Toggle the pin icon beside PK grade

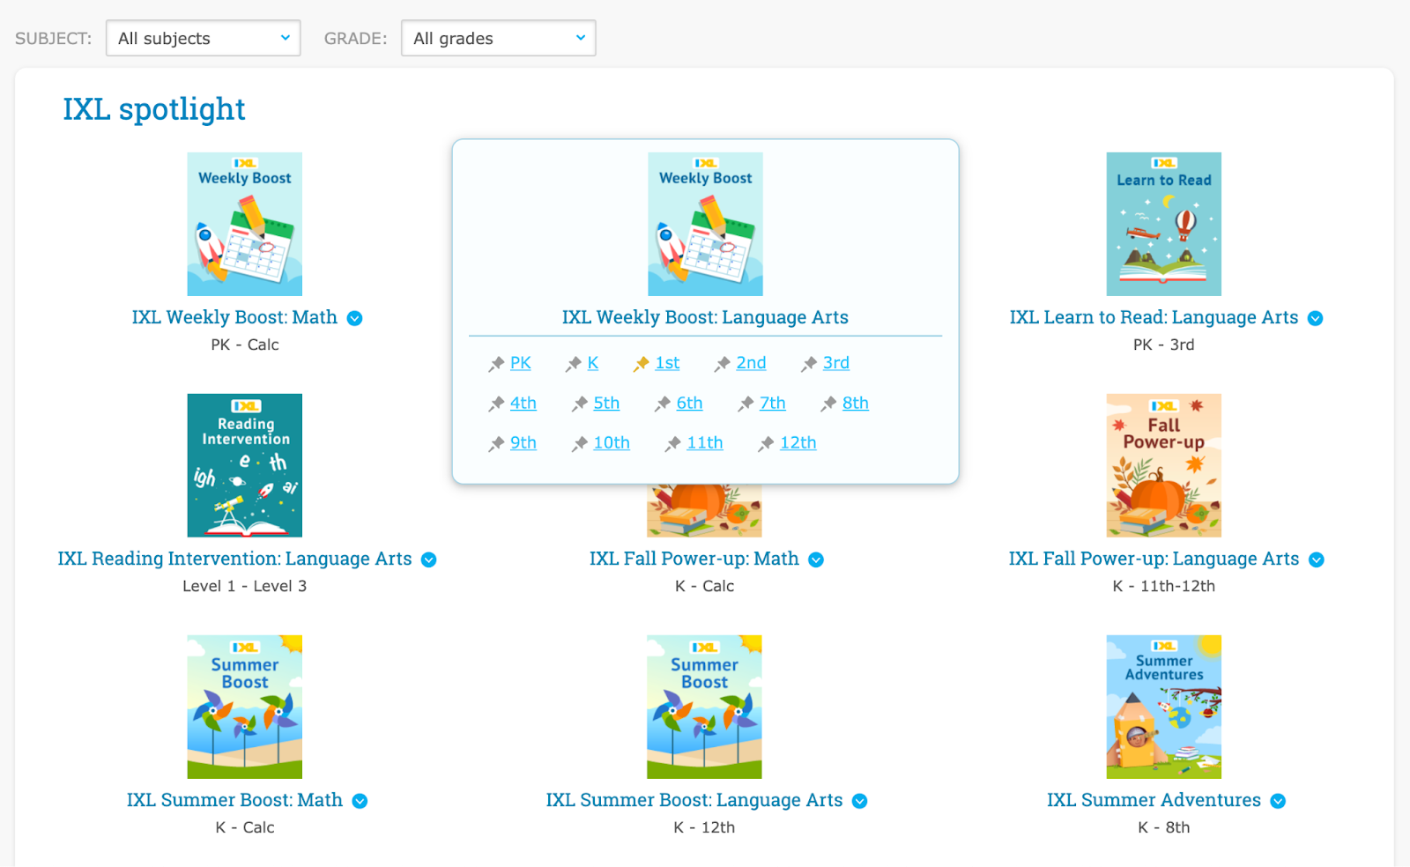point(497,364)
